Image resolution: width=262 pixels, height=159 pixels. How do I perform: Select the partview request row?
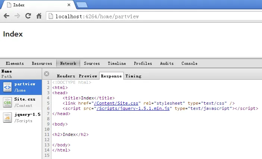click(21, 87)
